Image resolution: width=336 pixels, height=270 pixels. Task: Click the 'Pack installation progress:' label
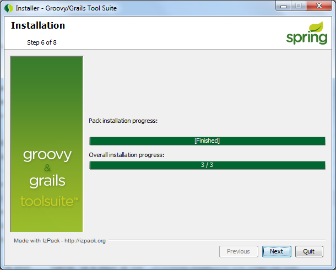123,121
